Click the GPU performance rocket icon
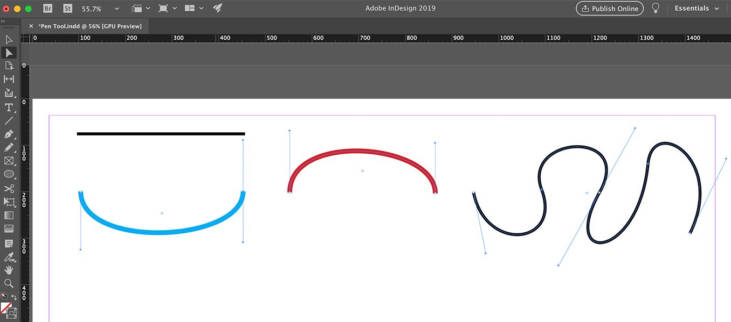This screenshot has width=731, height=322. click(x=217, y=8)
